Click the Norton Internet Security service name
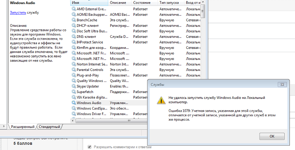Viewport: 295px width, 150px height. click(x=92, y=64)
